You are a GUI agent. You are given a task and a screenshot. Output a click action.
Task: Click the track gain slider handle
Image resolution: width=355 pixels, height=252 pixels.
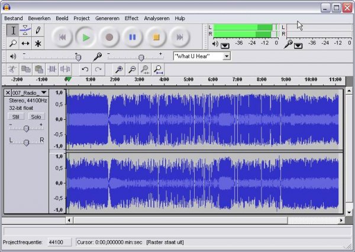pyautogui.click(x=26, y=129)
